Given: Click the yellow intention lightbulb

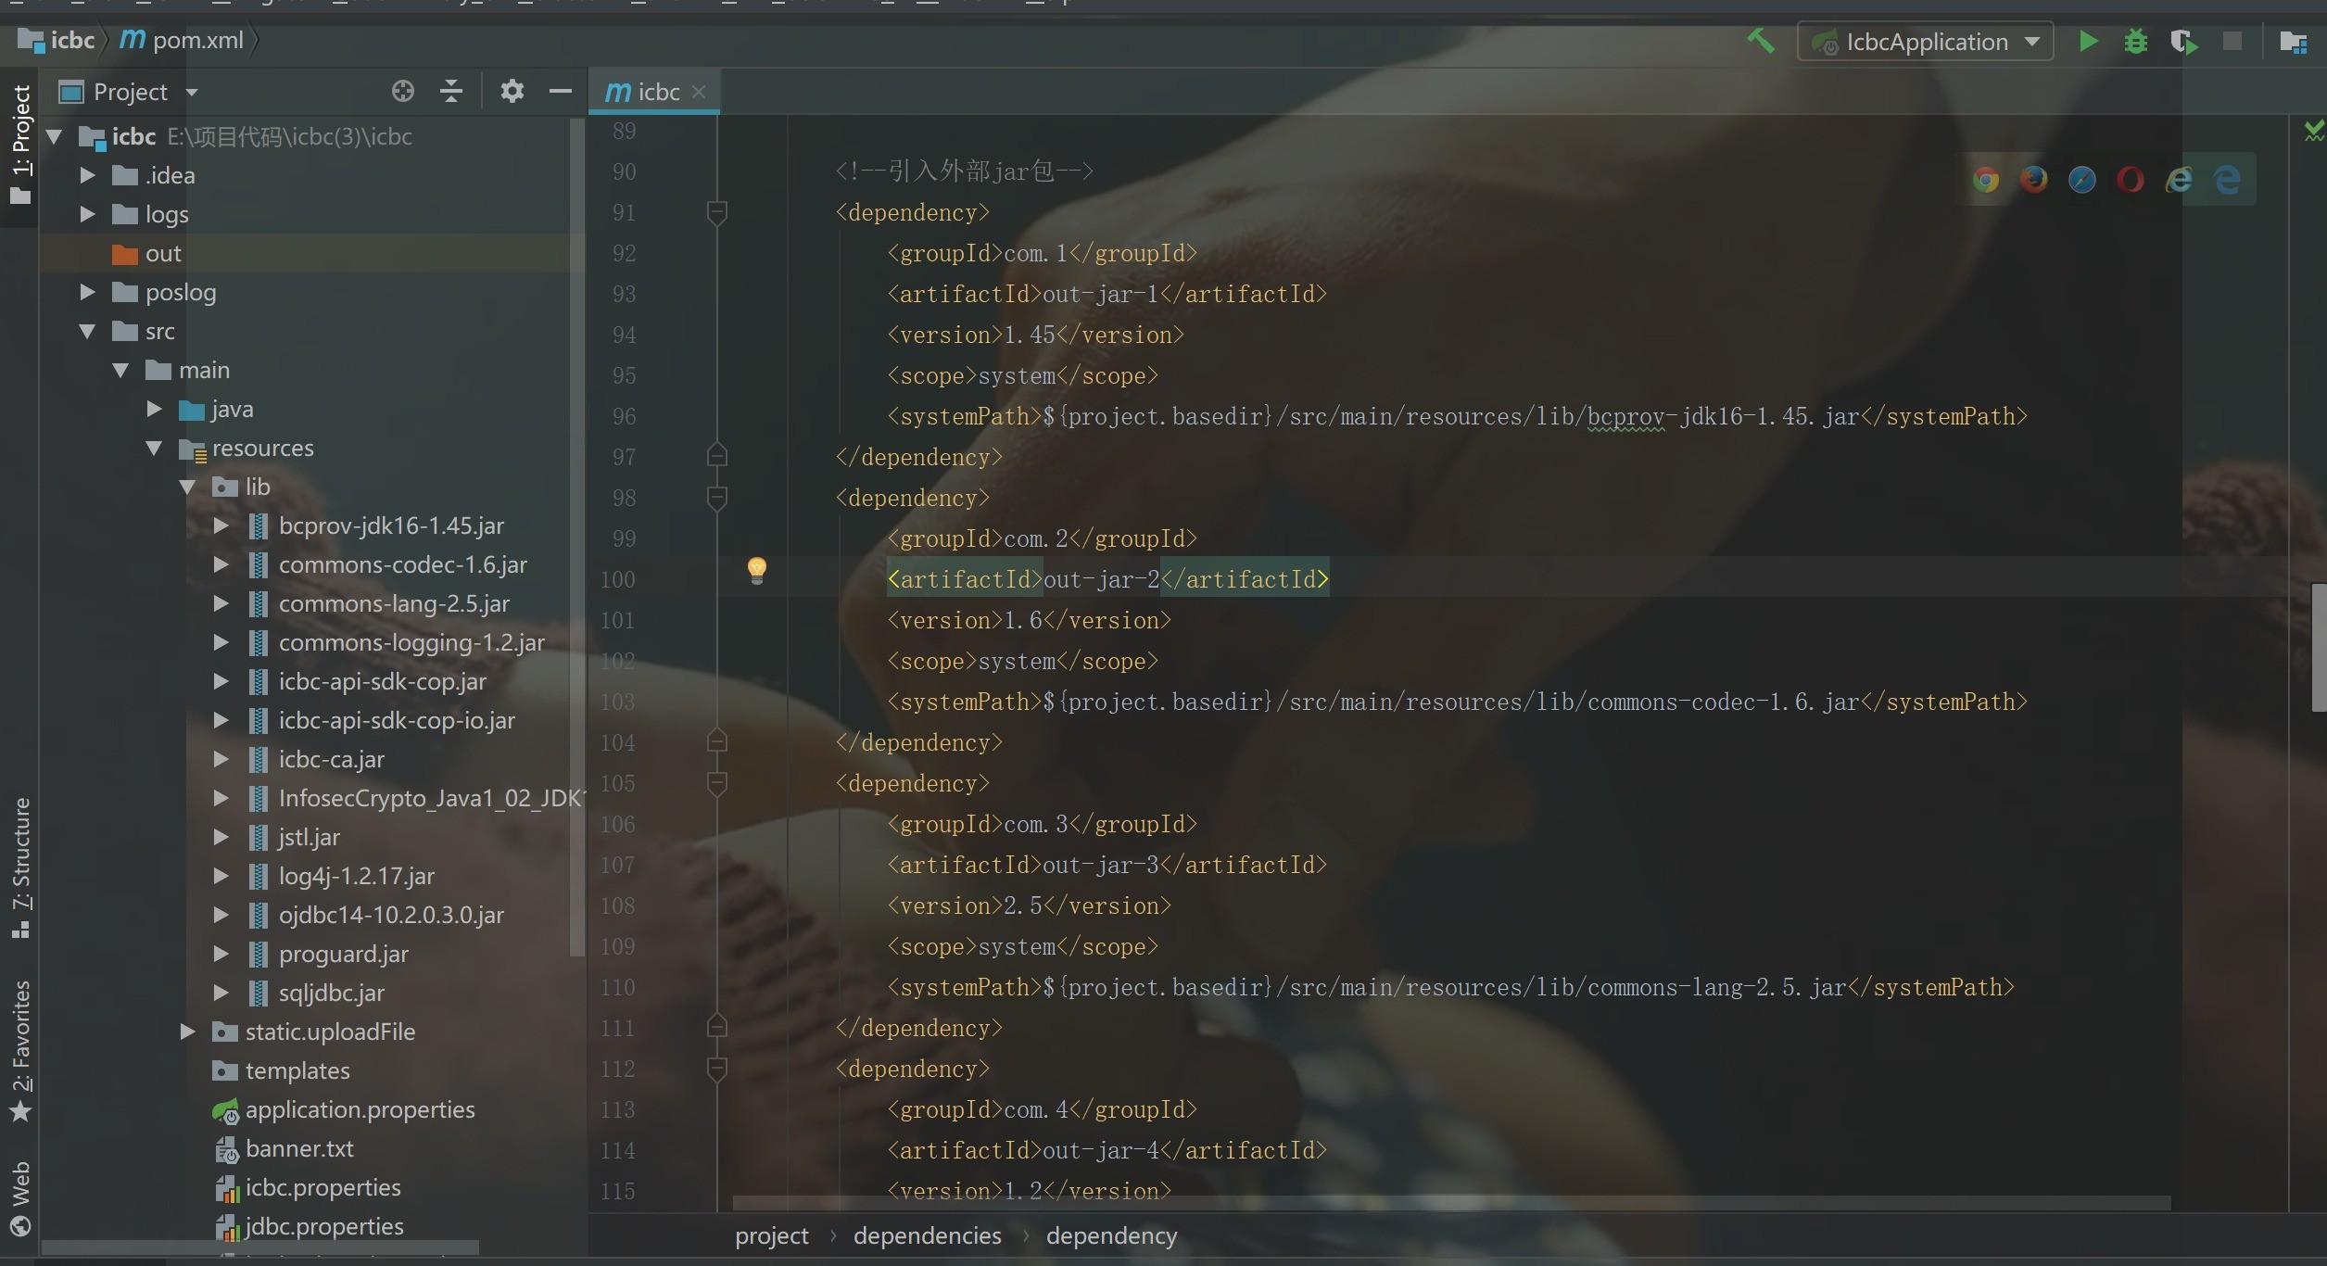Looking at the screenshot, I should click(x=757, y=569).
